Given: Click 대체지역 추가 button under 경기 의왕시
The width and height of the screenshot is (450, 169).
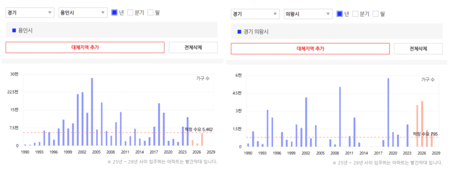Looking at the screenshot, I should click(x=310, y=49).
